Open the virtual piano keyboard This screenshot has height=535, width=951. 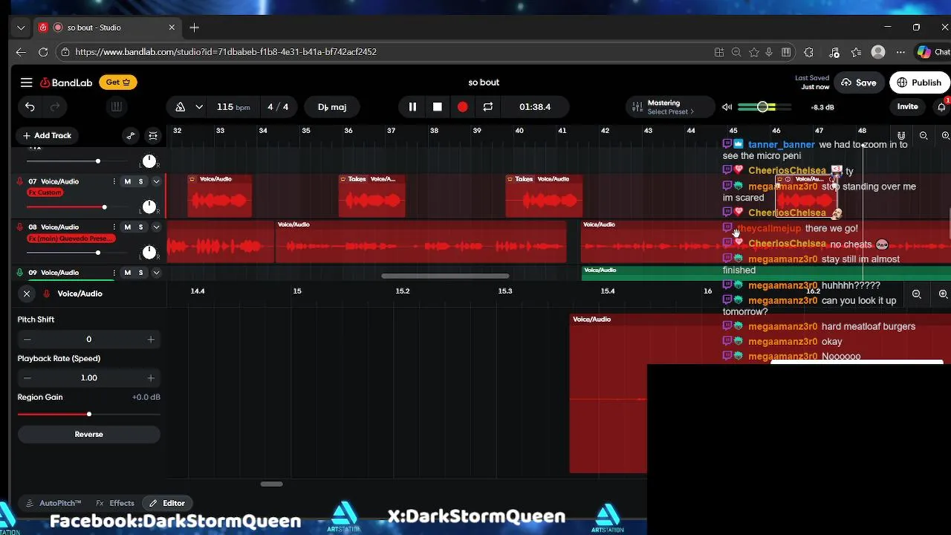tap(117, 107)
